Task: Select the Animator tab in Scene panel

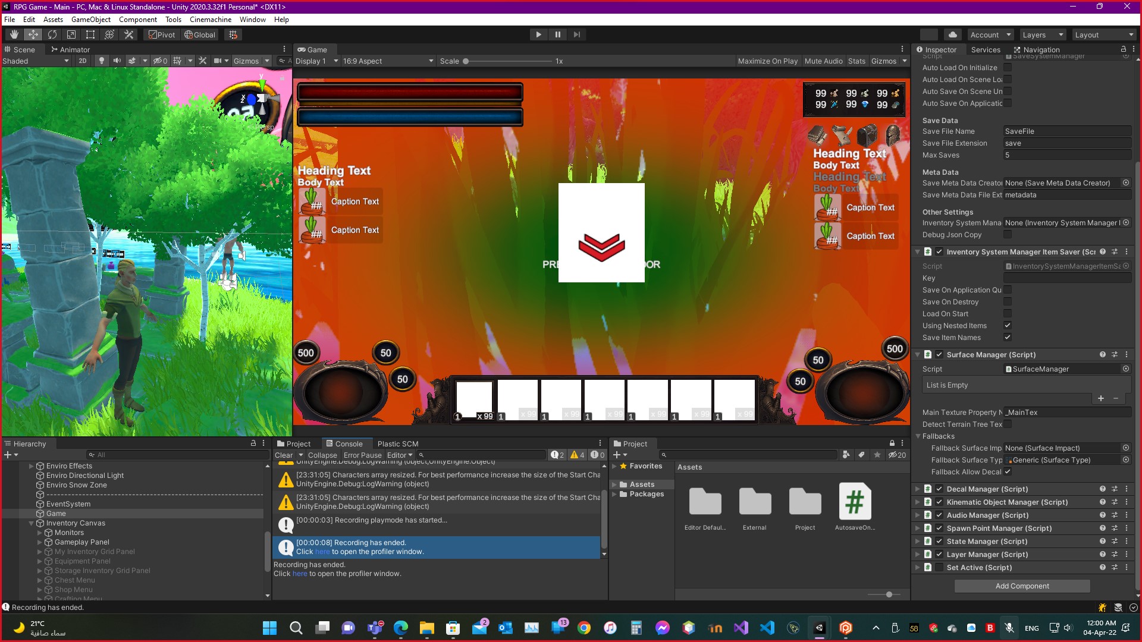Action: [73, 49]
